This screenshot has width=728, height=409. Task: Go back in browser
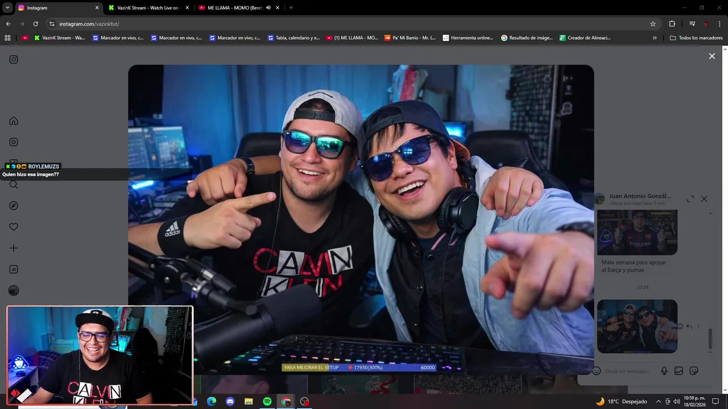pos(8,24)
